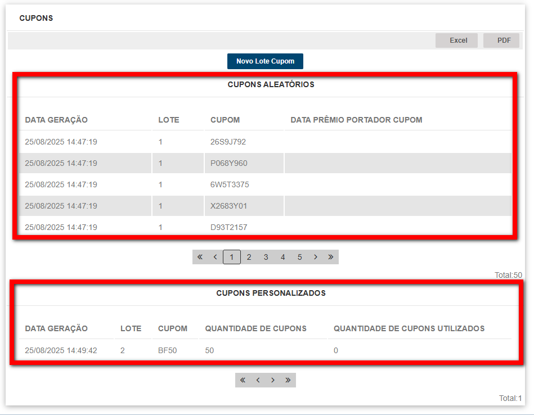The height and width of the screenshot is (415, 534).
Task: Go to next page of random coupons
Action: coord(316,257)
